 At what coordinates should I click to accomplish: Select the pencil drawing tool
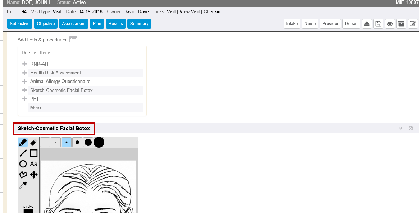coord(23,143)
